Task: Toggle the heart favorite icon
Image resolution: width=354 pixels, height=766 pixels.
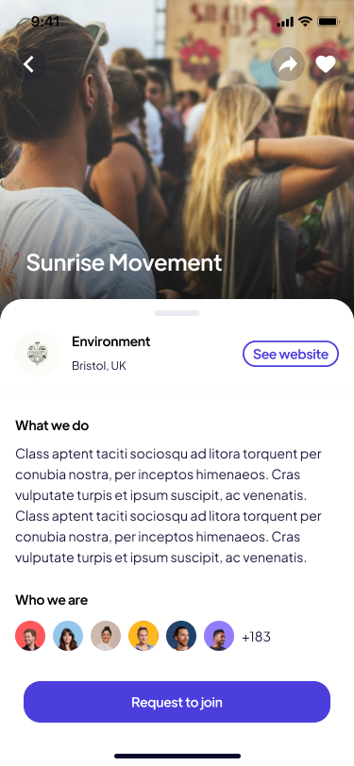Action: (325, 64)
